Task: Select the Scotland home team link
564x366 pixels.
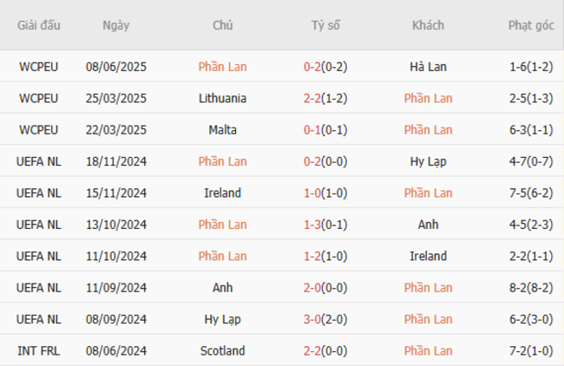Action: (222, 351)
